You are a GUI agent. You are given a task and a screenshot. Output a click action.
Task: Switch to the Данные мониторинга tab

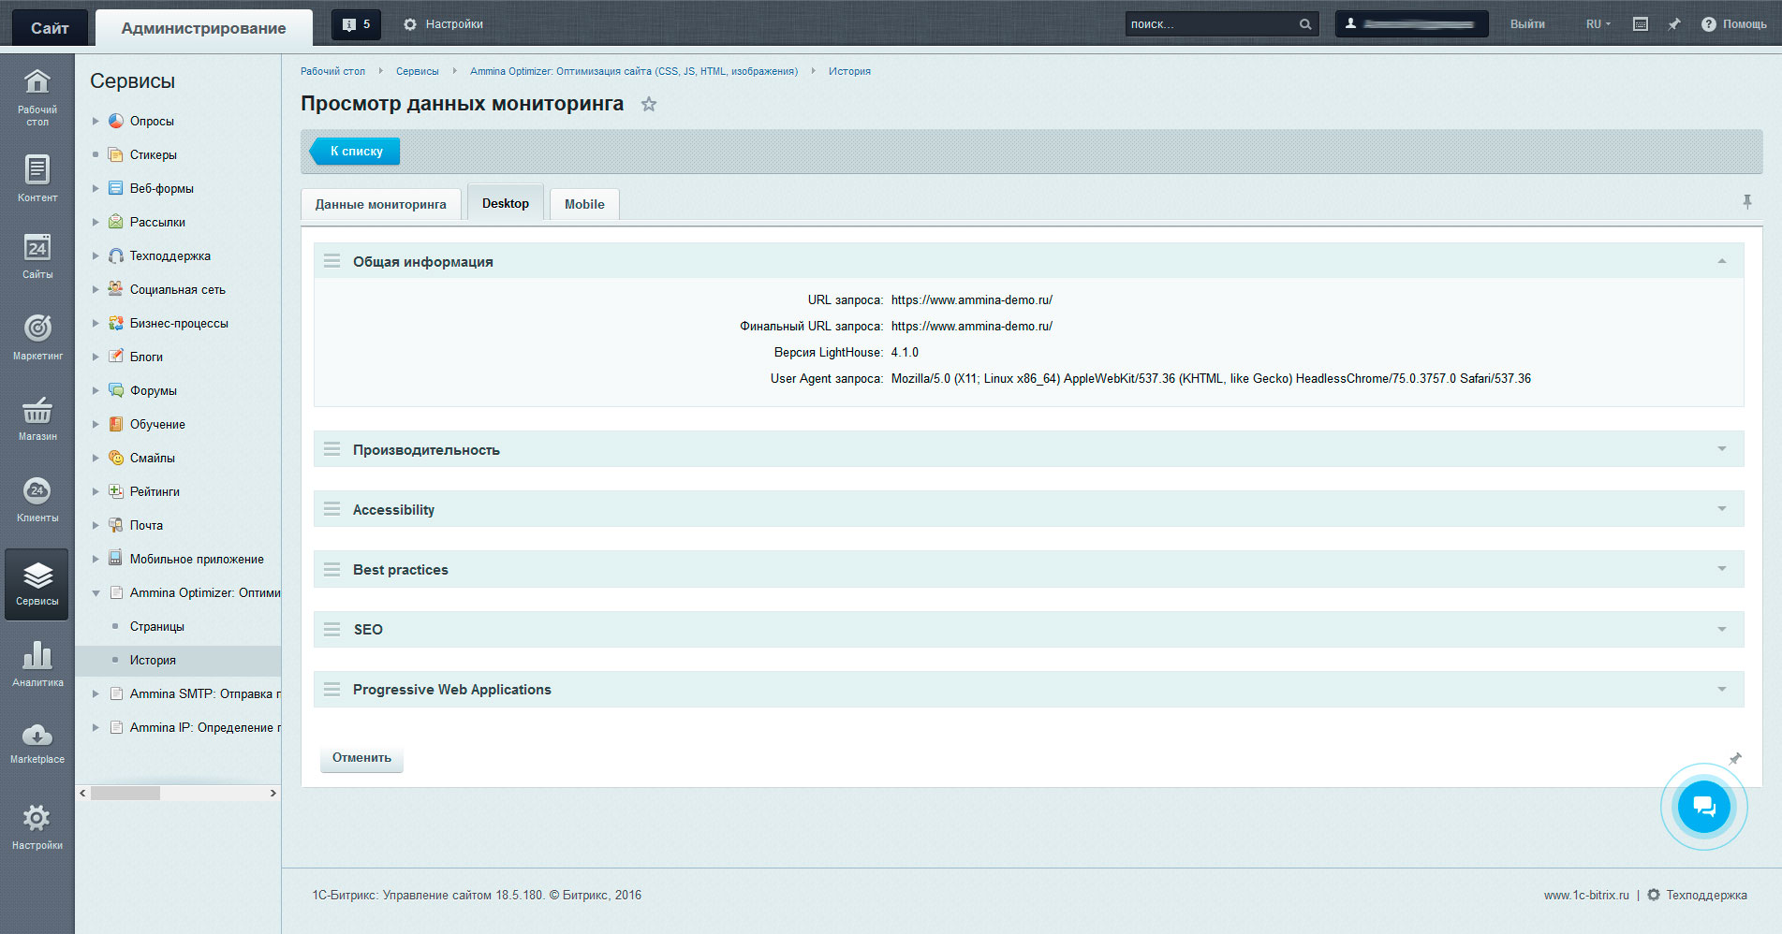pyautogui.click(x=380, y=204)
